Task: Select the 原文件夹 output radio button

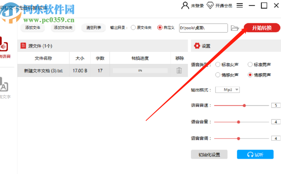Action: pyautogui.click(x=133, y=27)
